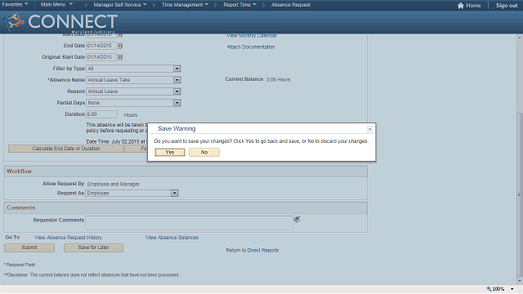Click Absence Request breadcrumb
Screen dimensions: 523x294
click(x=291, y=5)
